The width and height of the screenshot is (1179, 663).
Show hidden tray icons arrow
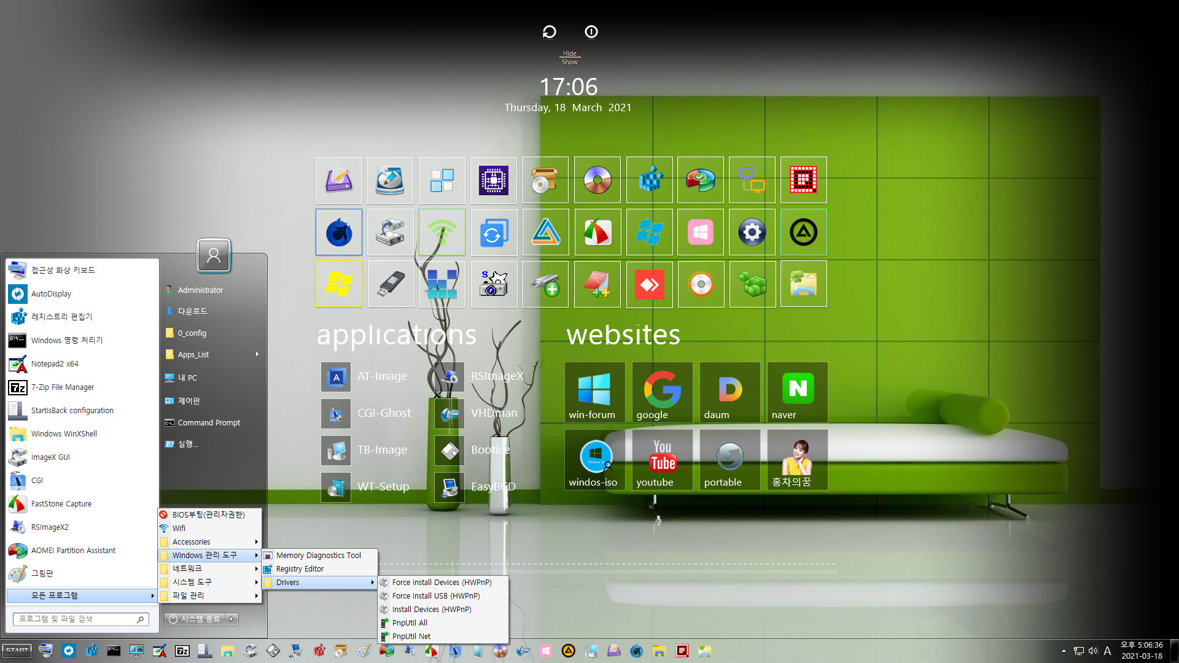[1064, 651]
